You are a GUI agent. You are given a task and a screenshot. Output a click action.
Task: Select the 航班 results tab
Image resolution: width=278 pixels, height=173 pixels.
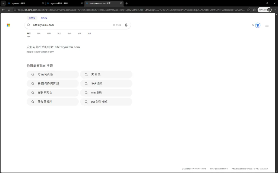(x=89, y=33)
